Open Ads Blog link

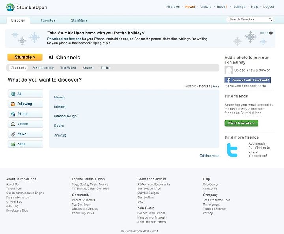click(12, 206)
